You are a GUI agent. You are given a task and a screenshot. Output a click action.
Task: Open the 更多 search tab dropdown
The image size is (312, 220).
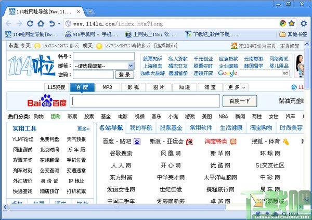tap(236, 87)
